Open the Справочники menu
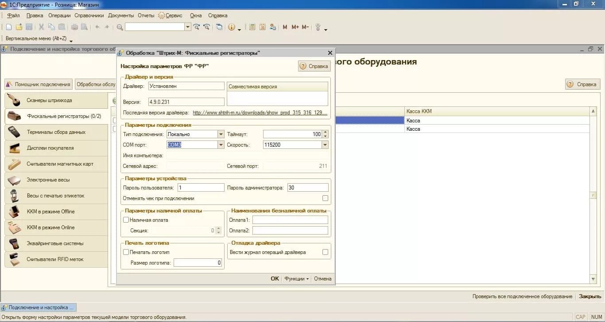The height and width of the screenshot is (322, 605). [89, 15]
